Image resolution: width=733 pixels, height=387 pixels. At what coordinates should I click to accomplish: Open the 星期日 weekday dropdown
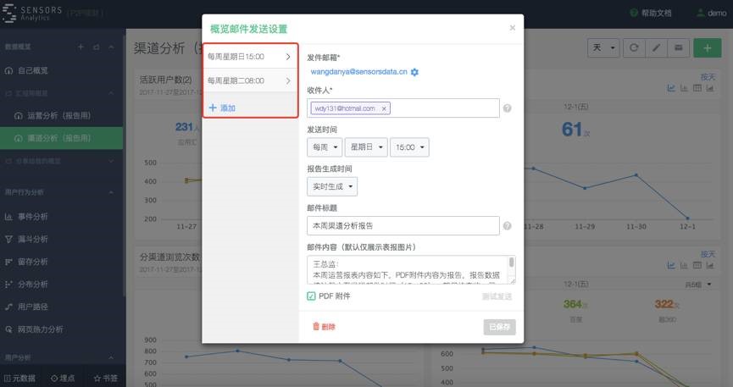(x=365, y=147)
